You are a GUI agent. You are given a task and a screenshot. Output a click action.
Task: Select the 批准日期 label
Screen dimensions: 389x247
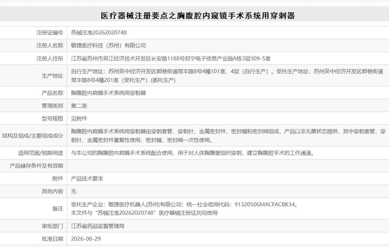point(52,239)
